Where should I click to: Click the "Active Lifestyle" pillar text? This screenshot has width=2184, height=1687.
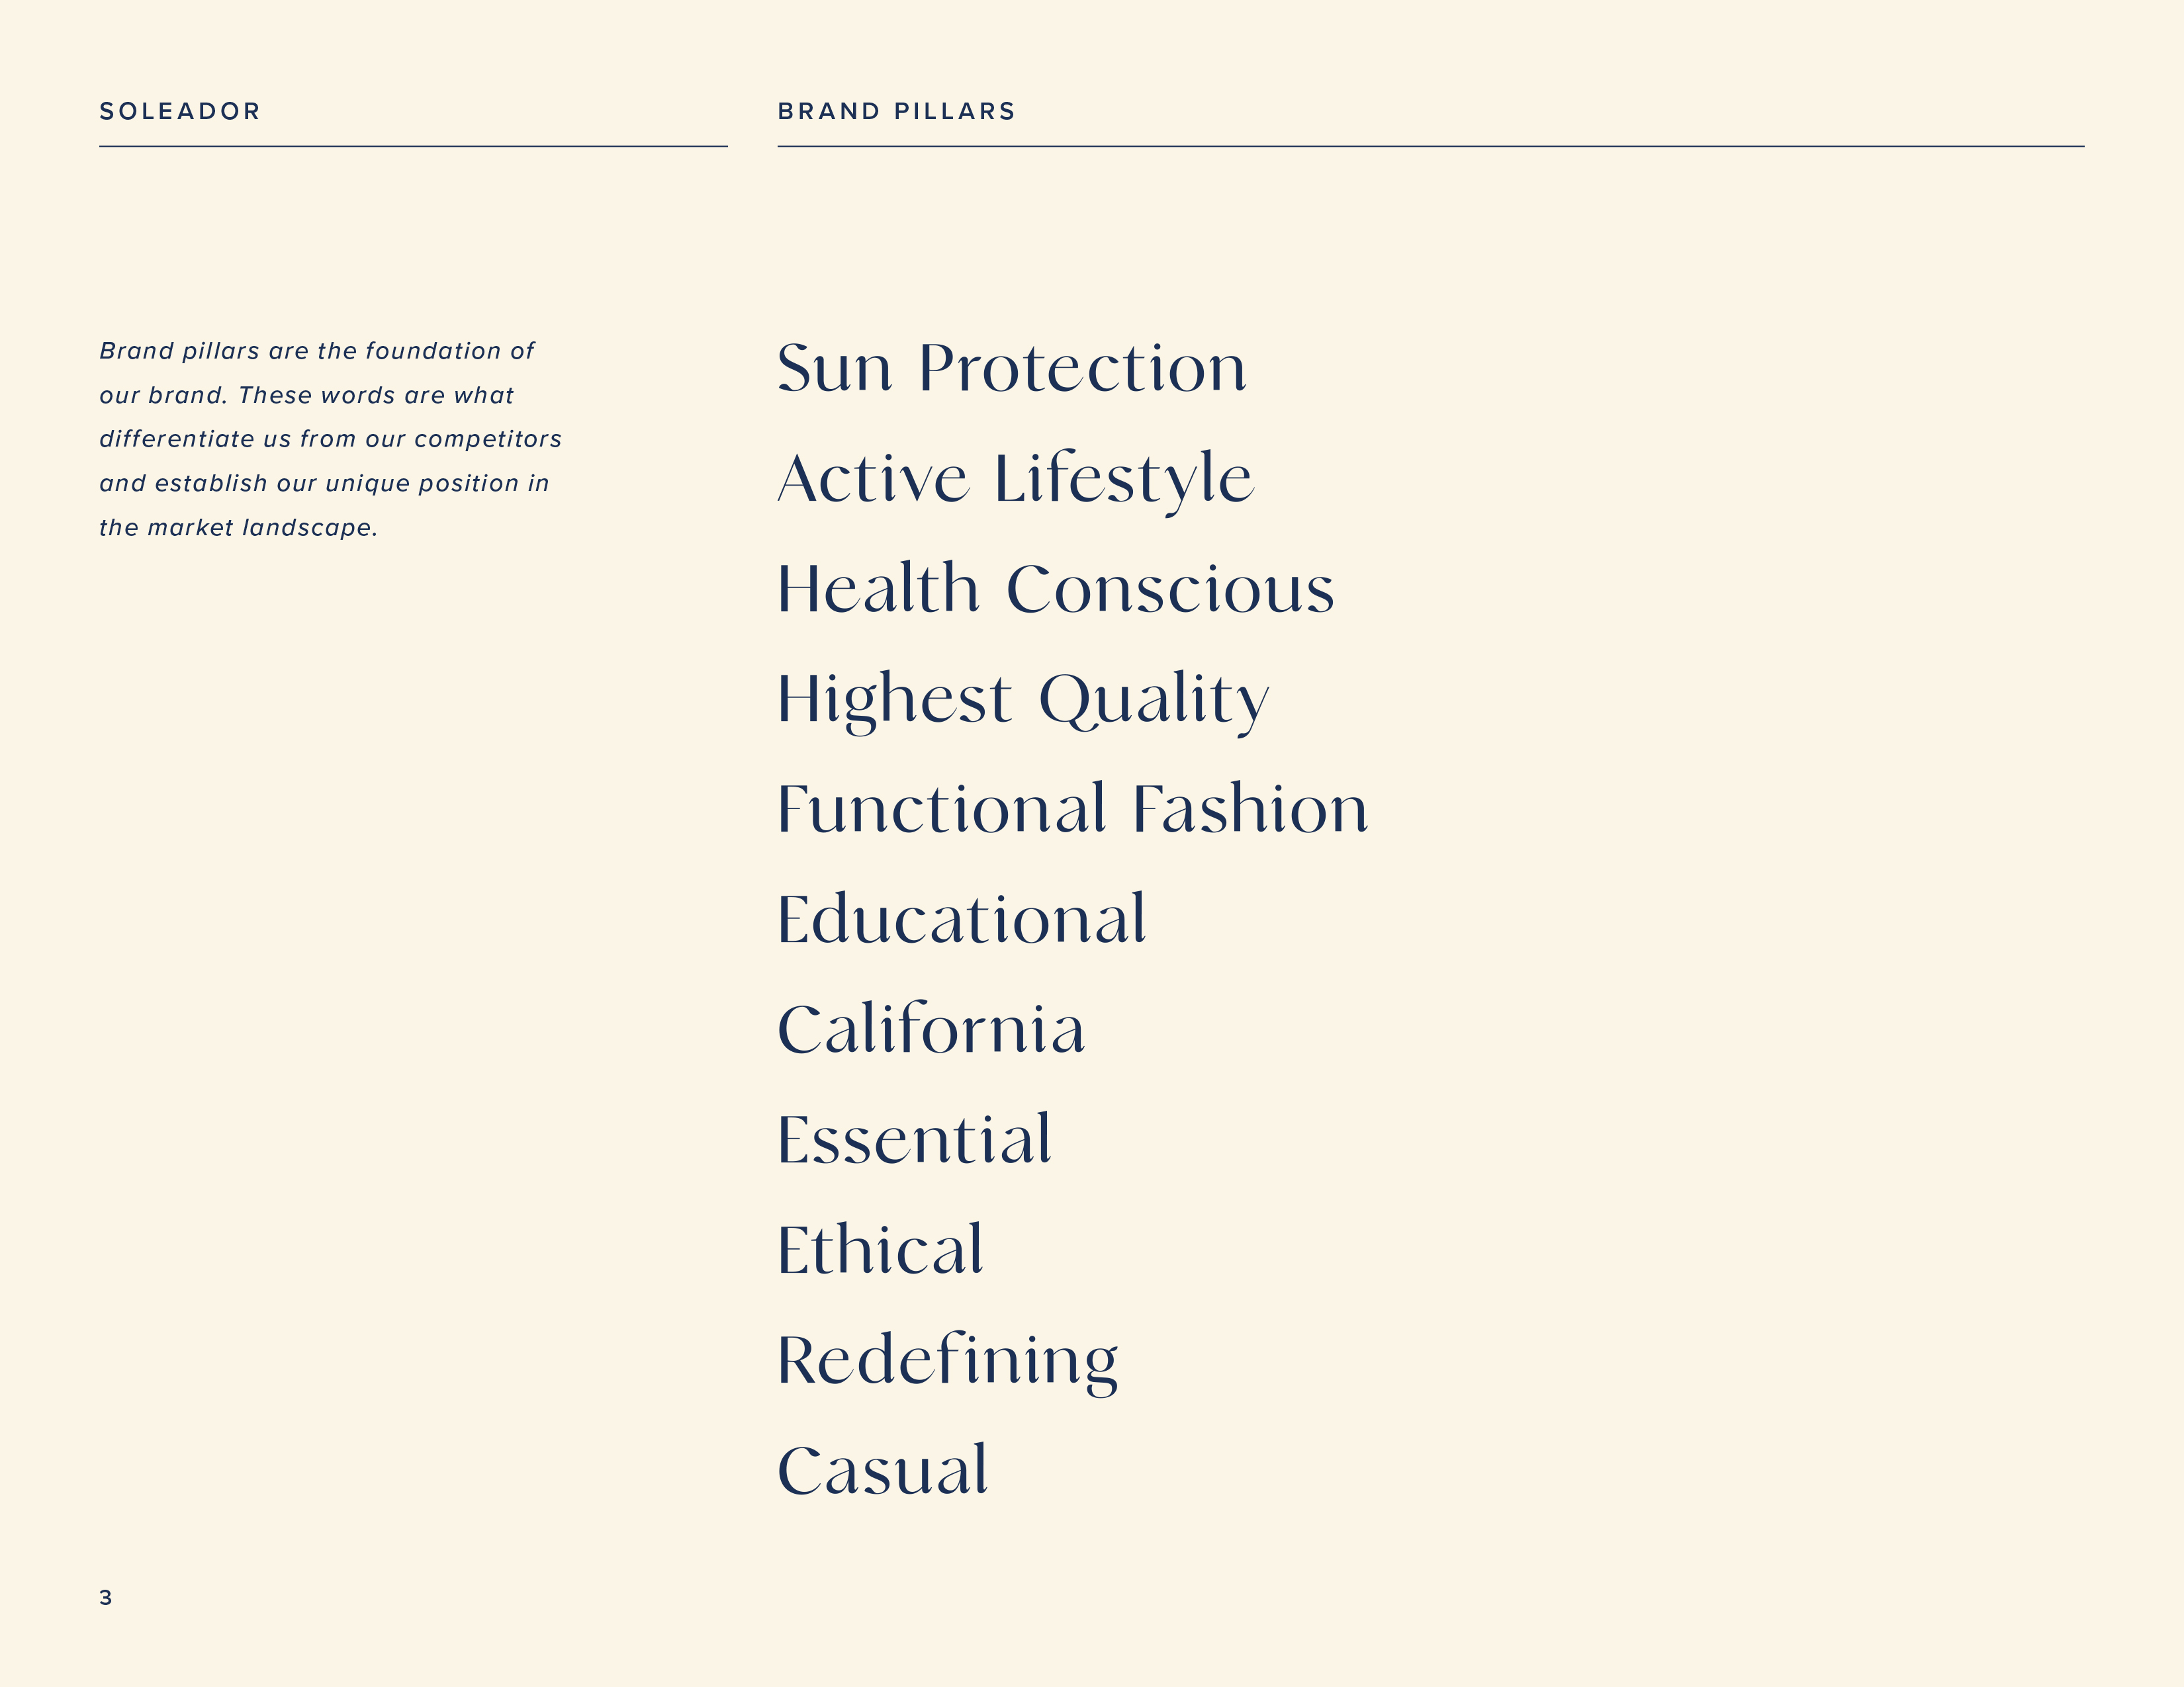tap(1015, 478)
